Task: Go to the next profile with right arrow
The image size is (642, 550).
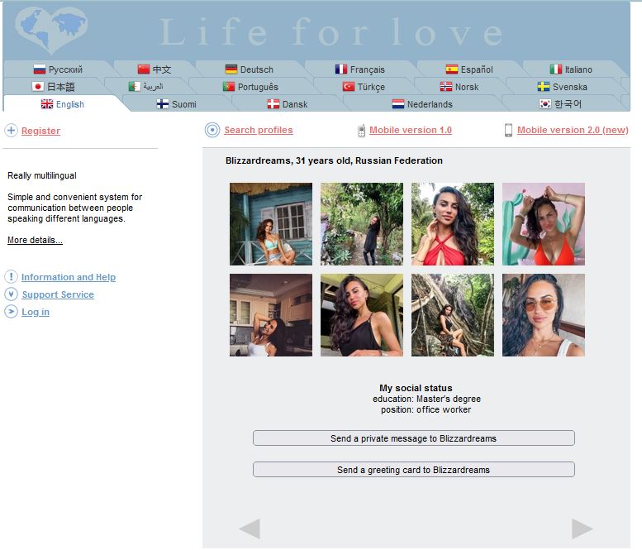Action: coord(582,528)
